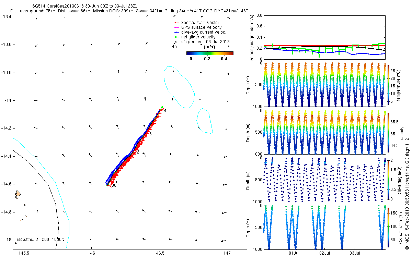The height and width of the screenshot is (257, 412).
Task: Click the latitude tick label -14.8
Action: [7, 212]
